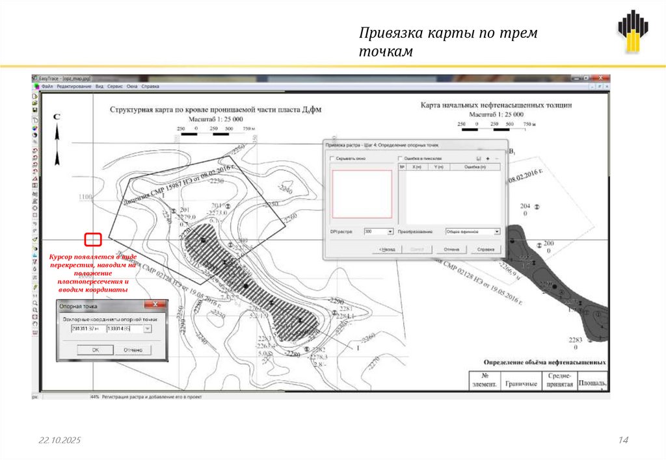Click OK in Опорная точка dialog
The width and height of the screenshot is (666, 460).
point(95,350)
